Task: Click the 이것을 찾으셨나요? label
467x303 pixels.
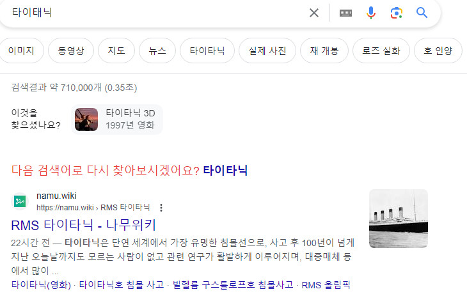Action: coord(36,119)
